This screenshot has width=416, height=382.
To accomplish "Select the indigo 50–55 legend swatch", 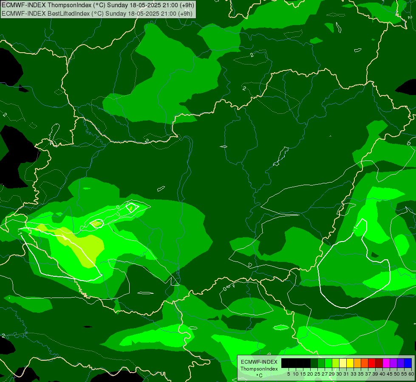I will pyautogui.click(x=401, y=363).
